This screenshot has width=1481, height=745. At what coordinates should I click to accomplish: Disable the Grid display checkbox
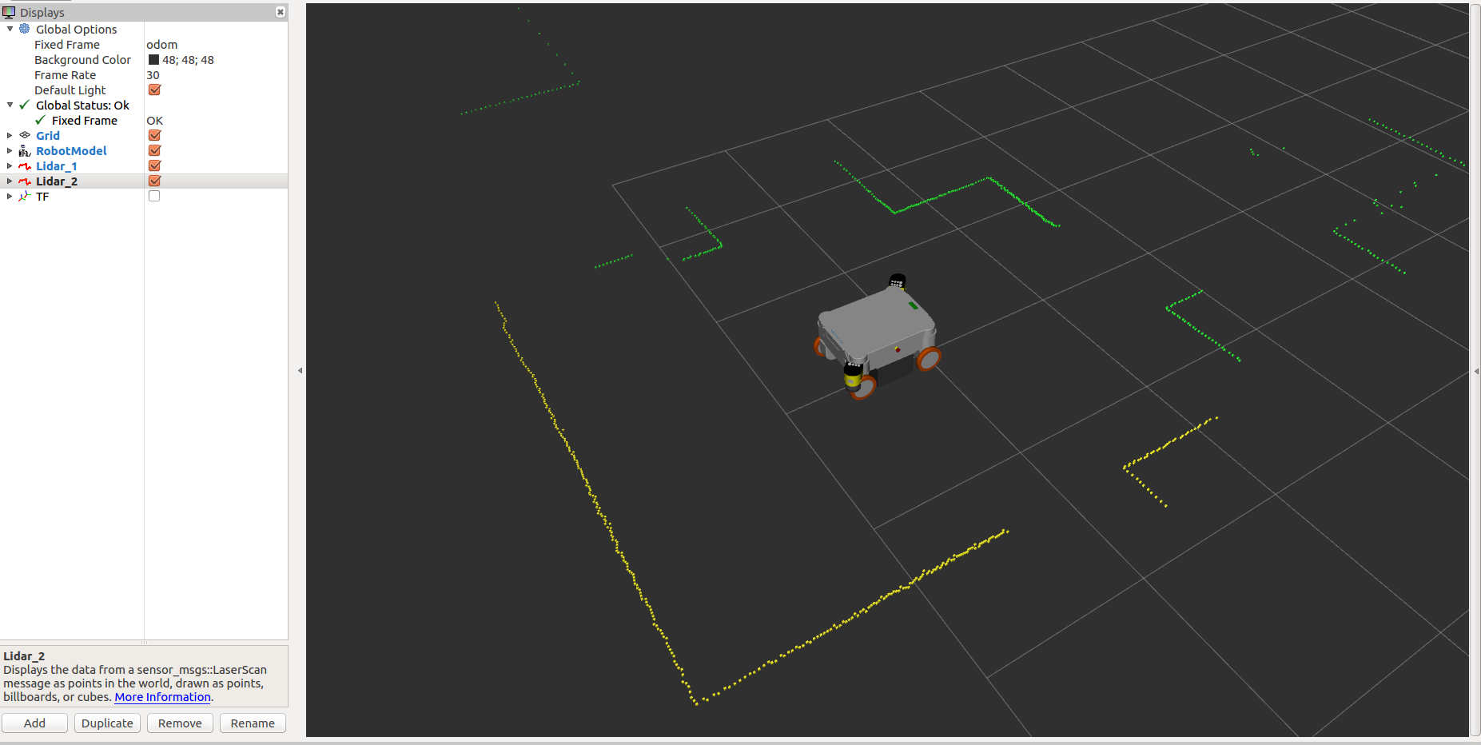coord(155,135)
